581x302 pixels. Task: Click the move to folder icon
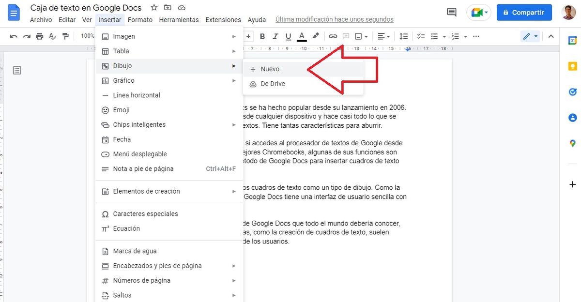pos(168,7)
